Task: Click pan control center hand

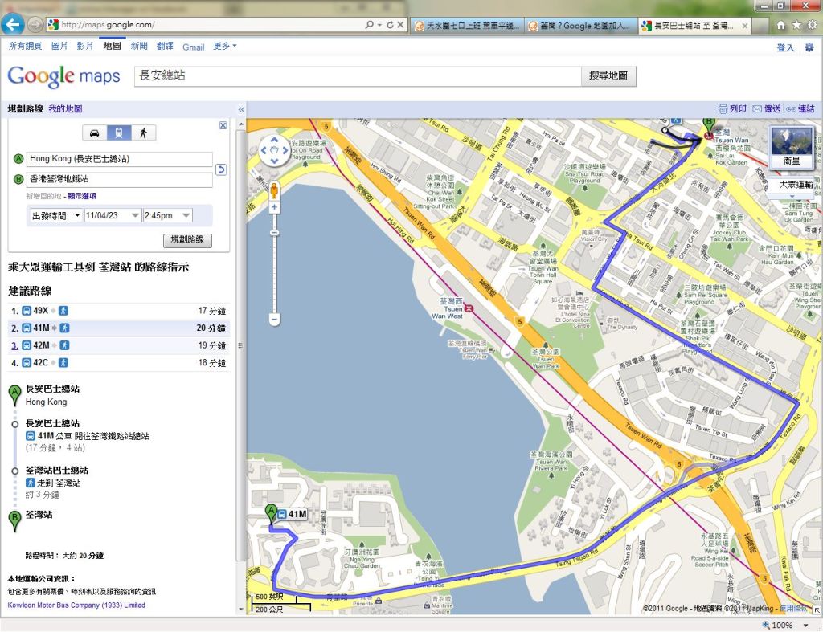Action: pos(274,150)
